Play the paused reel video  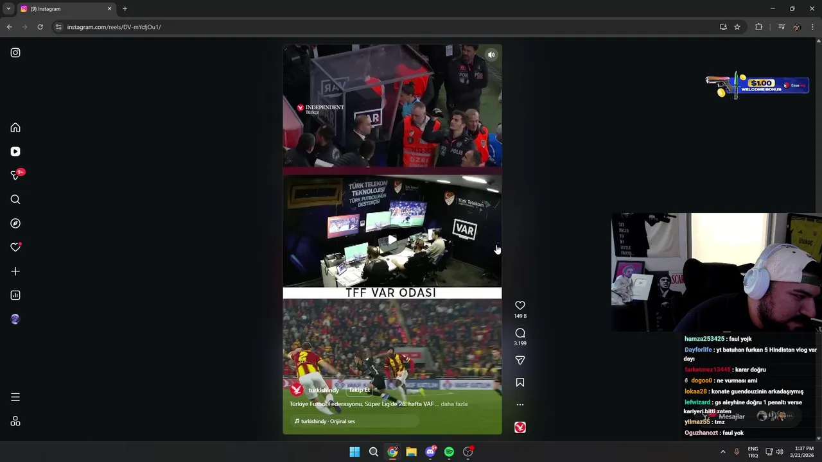(x=392, y=239)
